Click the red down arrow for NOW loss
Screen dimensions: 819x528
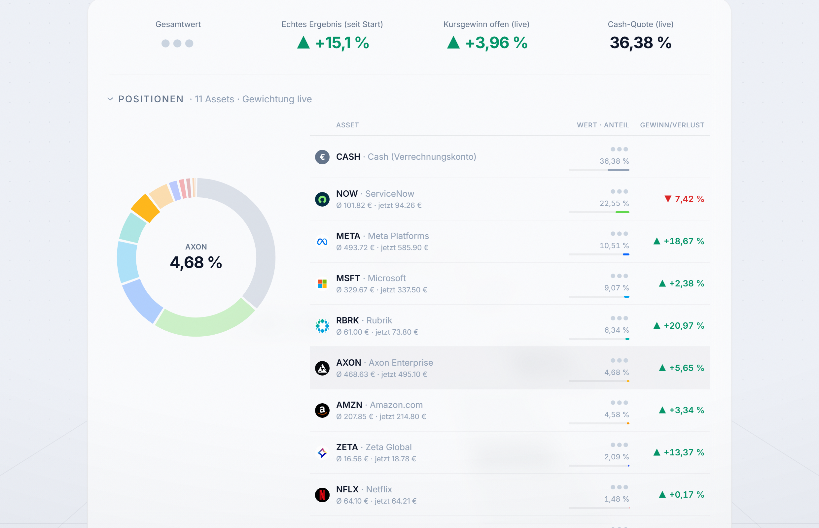point(668,199)
